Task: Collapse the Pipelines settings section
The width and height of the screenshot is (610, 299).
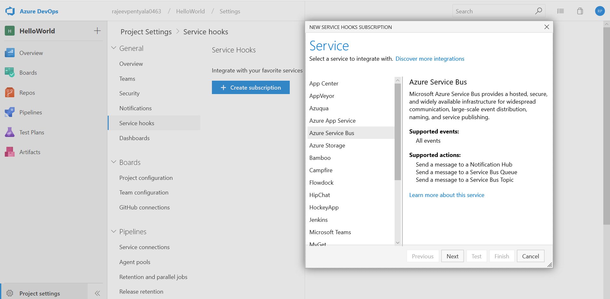Action: 114,231
